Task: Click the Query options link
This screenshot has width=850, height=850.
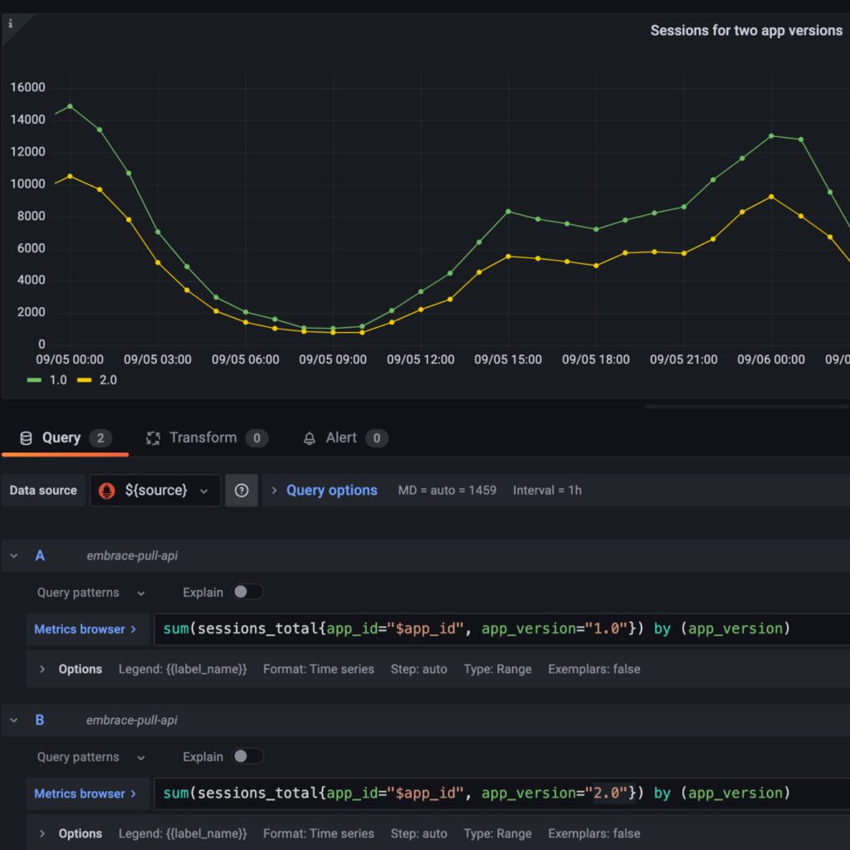Action: [x=332, y=490]
